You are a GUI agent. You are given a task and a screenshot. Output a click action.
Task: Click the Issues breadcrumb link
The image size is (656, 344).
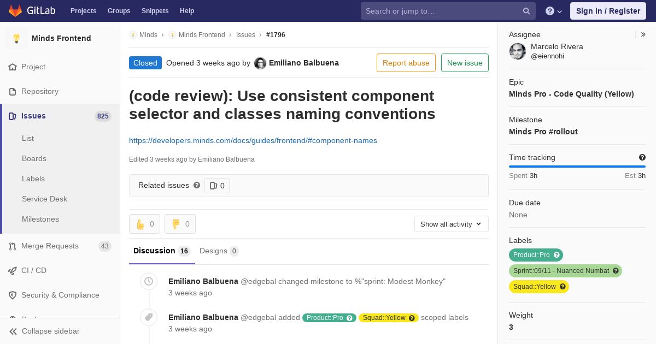pyautogui.click(x=245, y=34)
